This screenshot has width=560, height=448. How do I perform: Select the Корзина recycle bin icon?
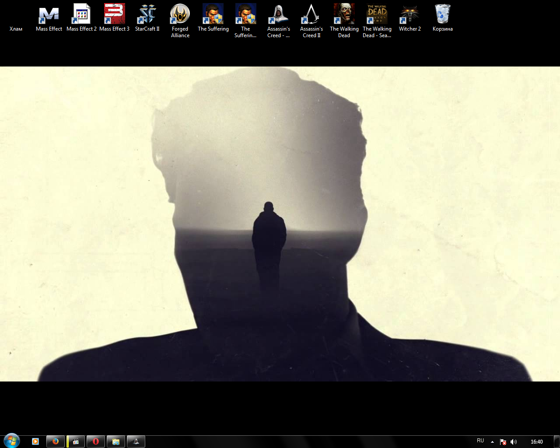coord(442,15)
